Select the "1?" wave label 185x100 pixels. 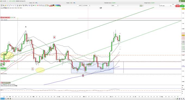(101, 8)
